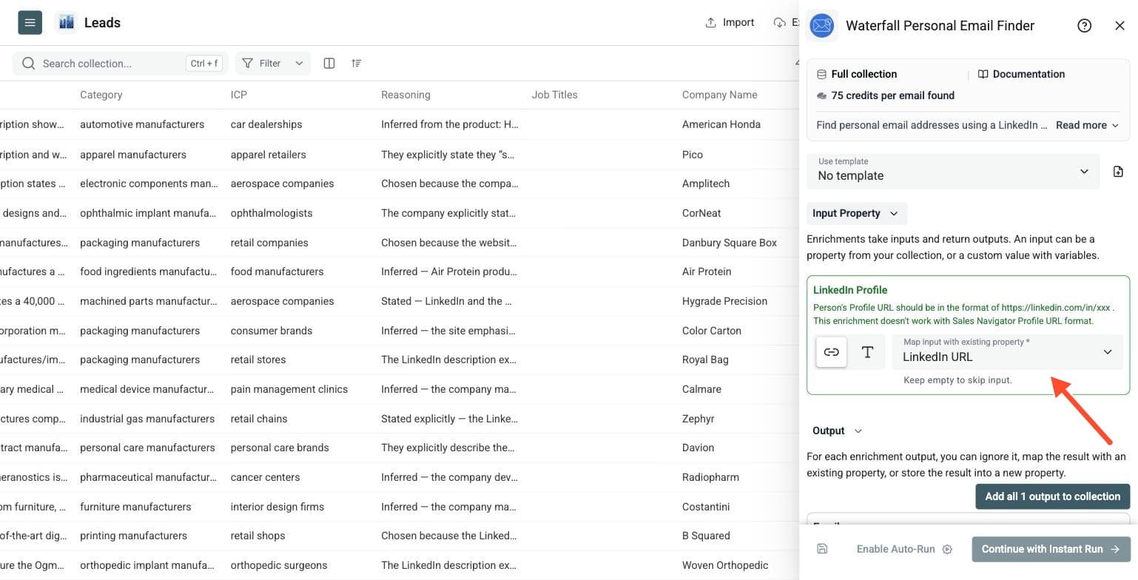The width and height of the screenshot is (1138, 580).
Task: Collapse the Output section
Action: pyautogui.click(x=837, y=431)
